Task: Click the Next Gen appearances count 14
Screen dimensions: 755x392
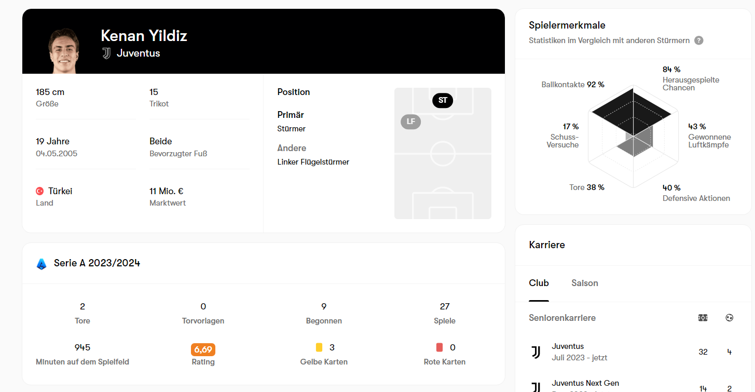Action: [x=703, y=388]
